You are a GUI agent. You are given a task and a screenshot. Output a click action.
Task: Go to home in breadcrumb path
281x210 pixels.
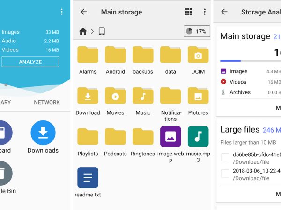click(x=83, y=32)
